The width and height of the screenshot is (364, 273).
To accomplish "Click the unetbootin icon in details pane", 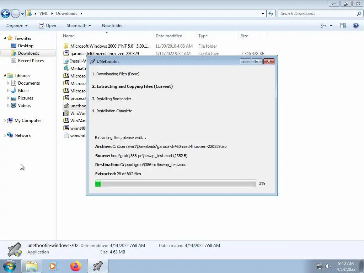I will click(x=14, y=250).
